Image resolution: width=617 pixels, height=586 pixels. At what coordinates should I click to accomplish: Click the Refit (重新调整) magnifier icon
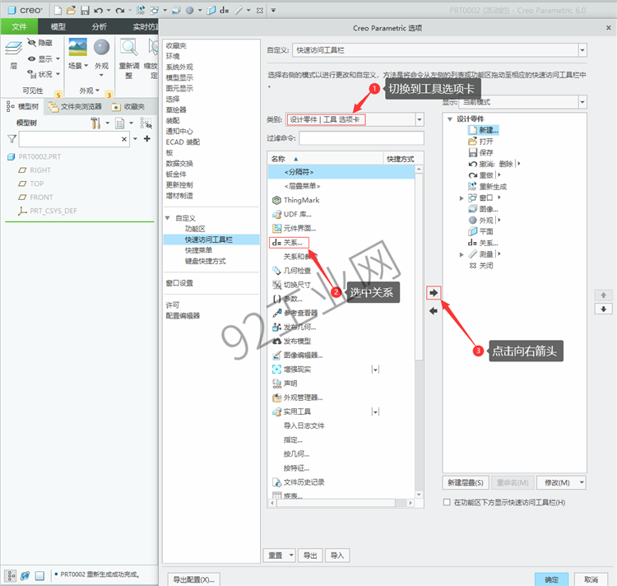128,47
